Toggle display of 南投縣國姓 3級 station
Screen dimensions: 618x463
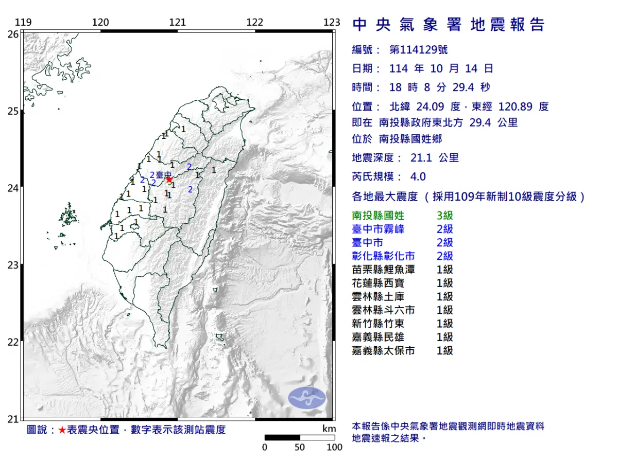coord(403,216)
